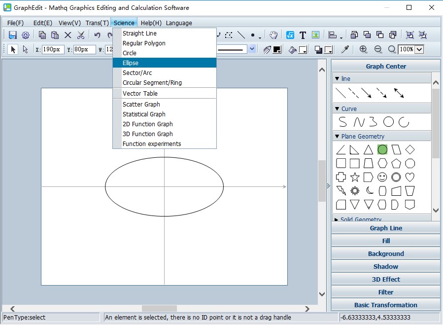Open the Language menu
The width and height of the screenshot is (443, 325).
179,23
